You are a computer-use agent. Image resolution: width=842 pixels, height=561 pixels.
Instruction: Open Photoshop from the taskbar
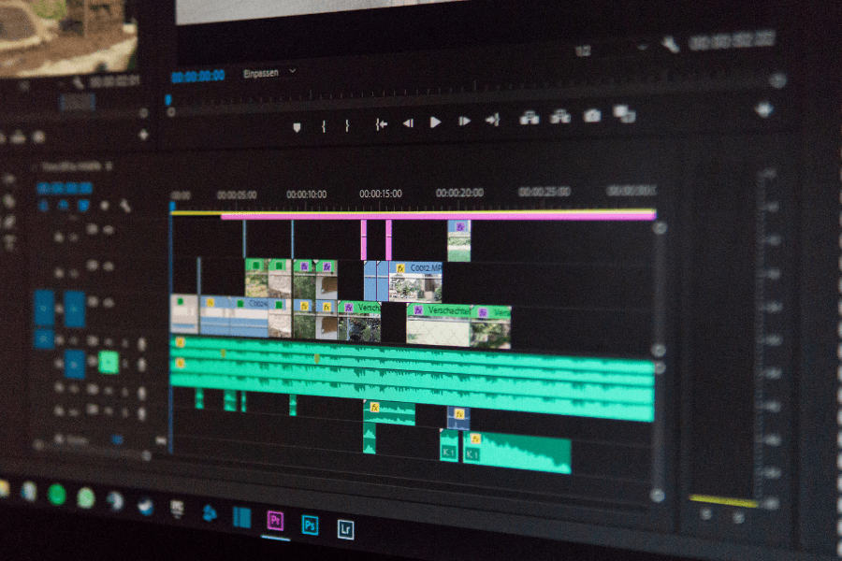coord(310,525)
